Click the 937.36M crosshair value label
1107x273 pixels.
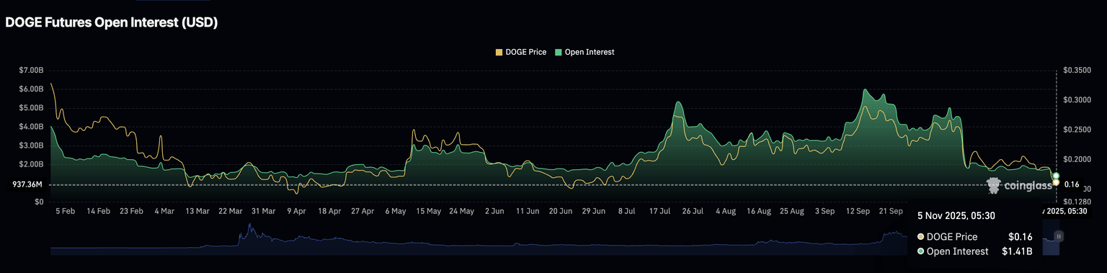click(x=27, y=185)
